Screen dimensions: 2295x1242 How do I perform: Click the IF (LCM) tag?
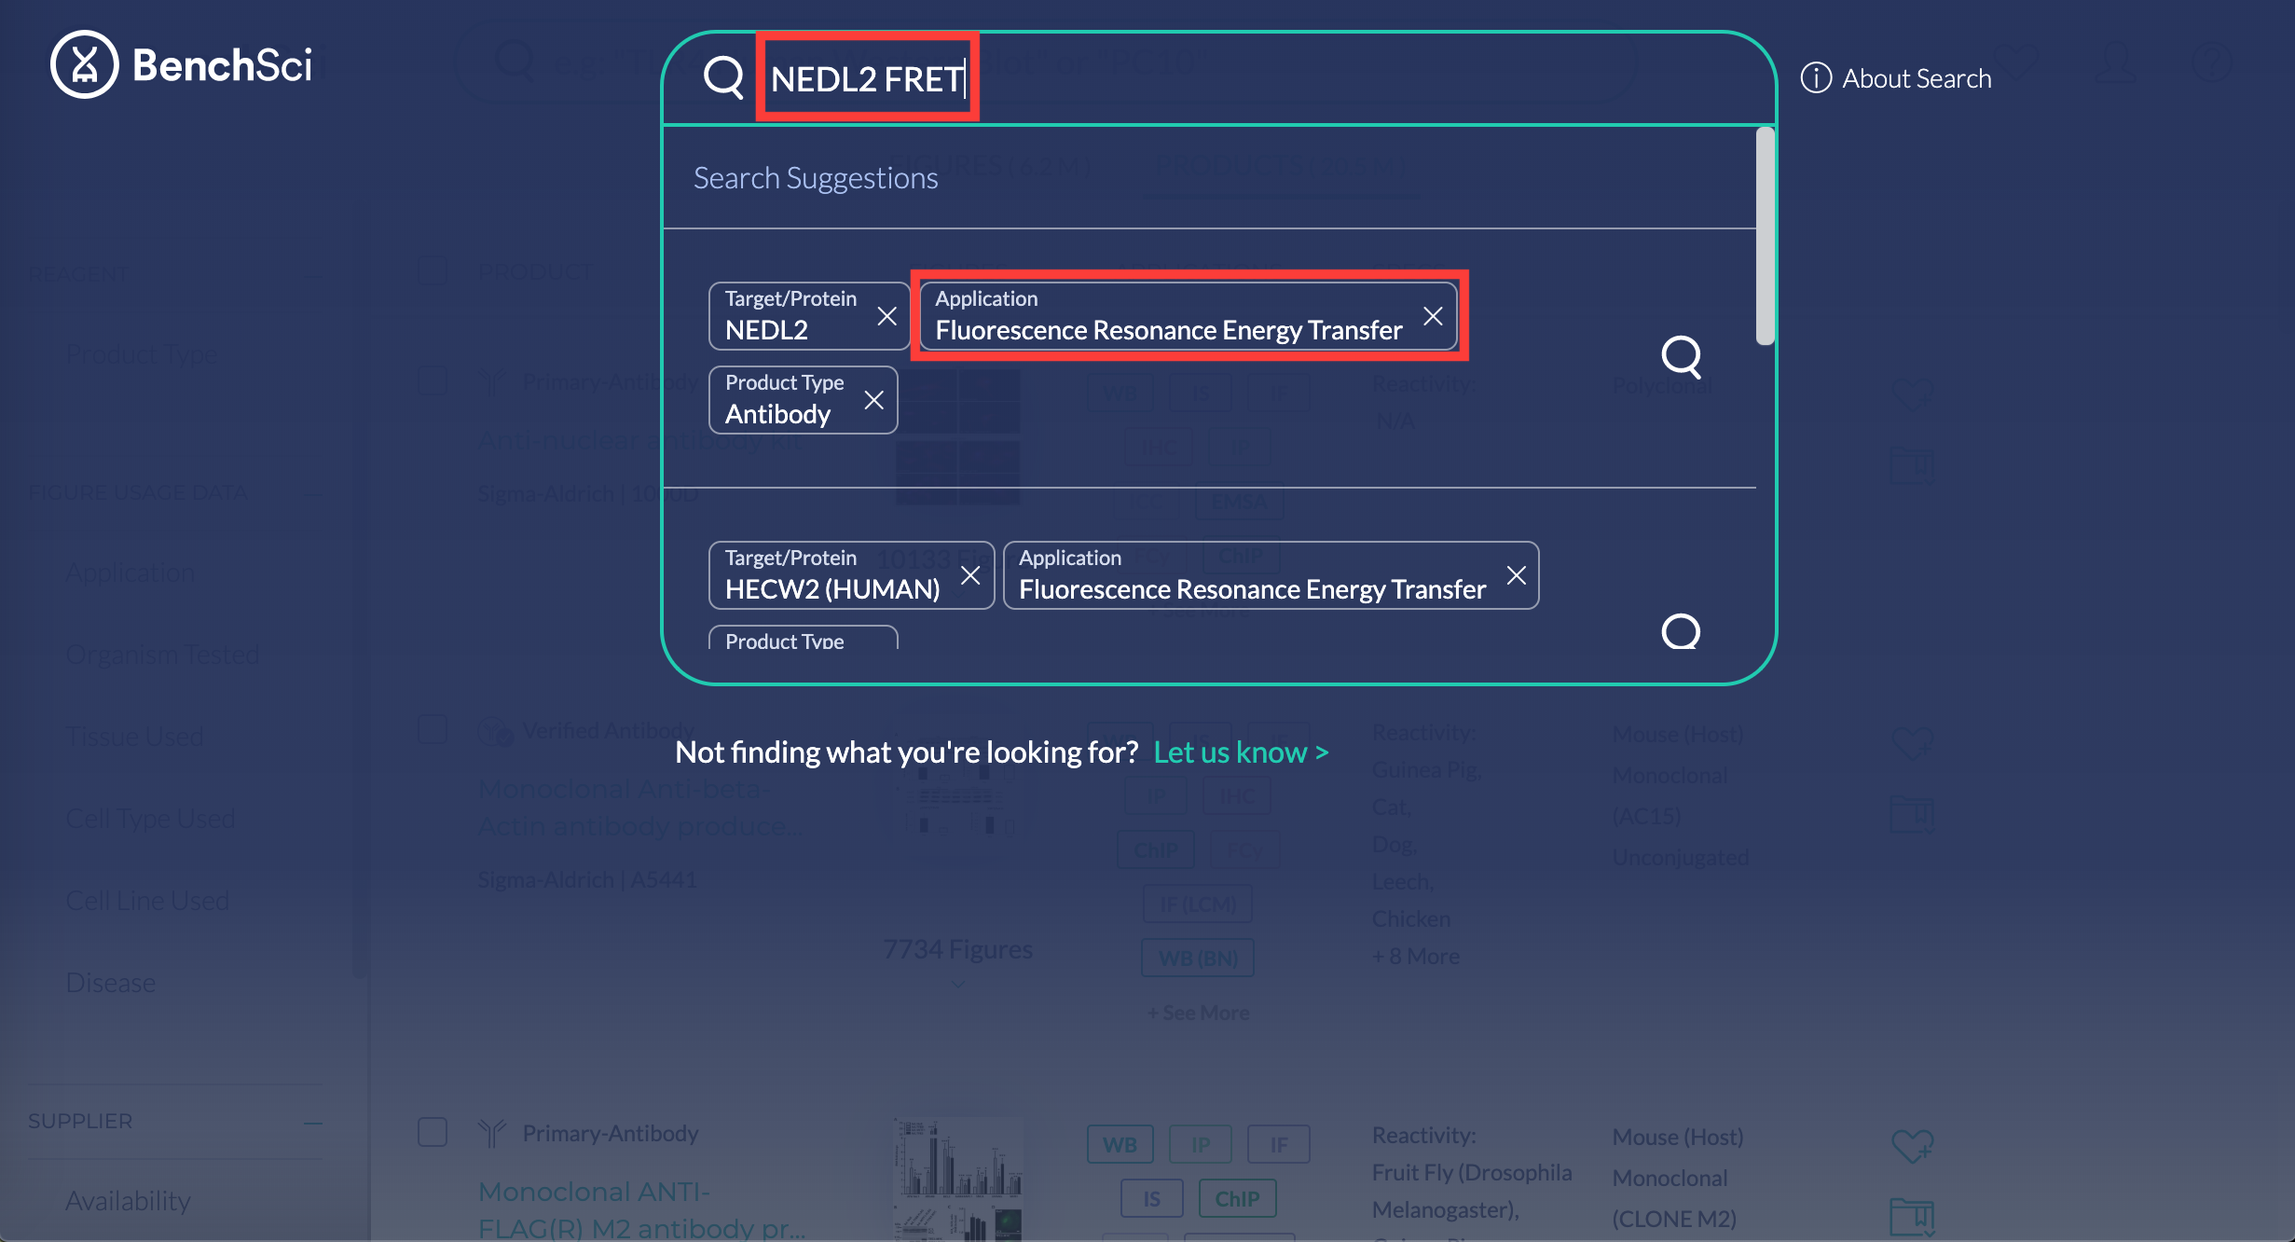[x=1198, y=904]
